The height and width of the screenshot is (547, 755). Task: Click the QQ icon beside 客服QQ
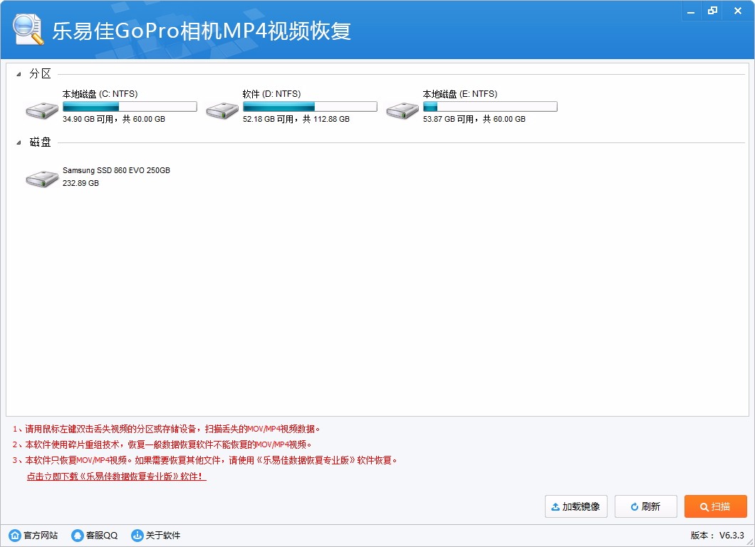[77, 535]
